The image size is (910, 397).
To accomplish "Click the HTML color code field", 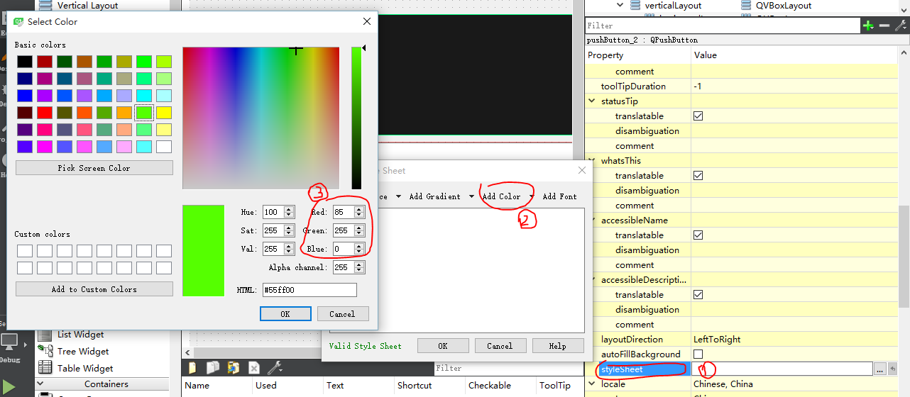I will tap(309, 290).
